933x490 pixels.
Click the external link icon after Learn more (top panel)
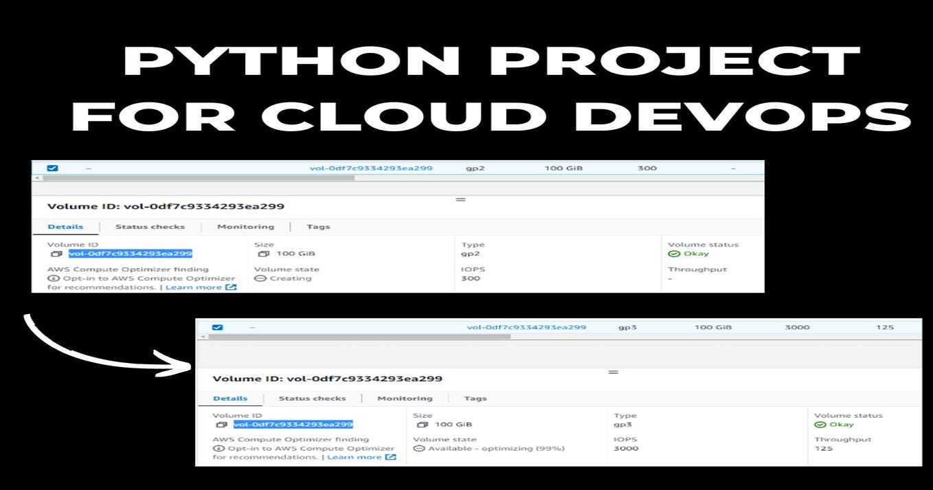coord(229,287)
